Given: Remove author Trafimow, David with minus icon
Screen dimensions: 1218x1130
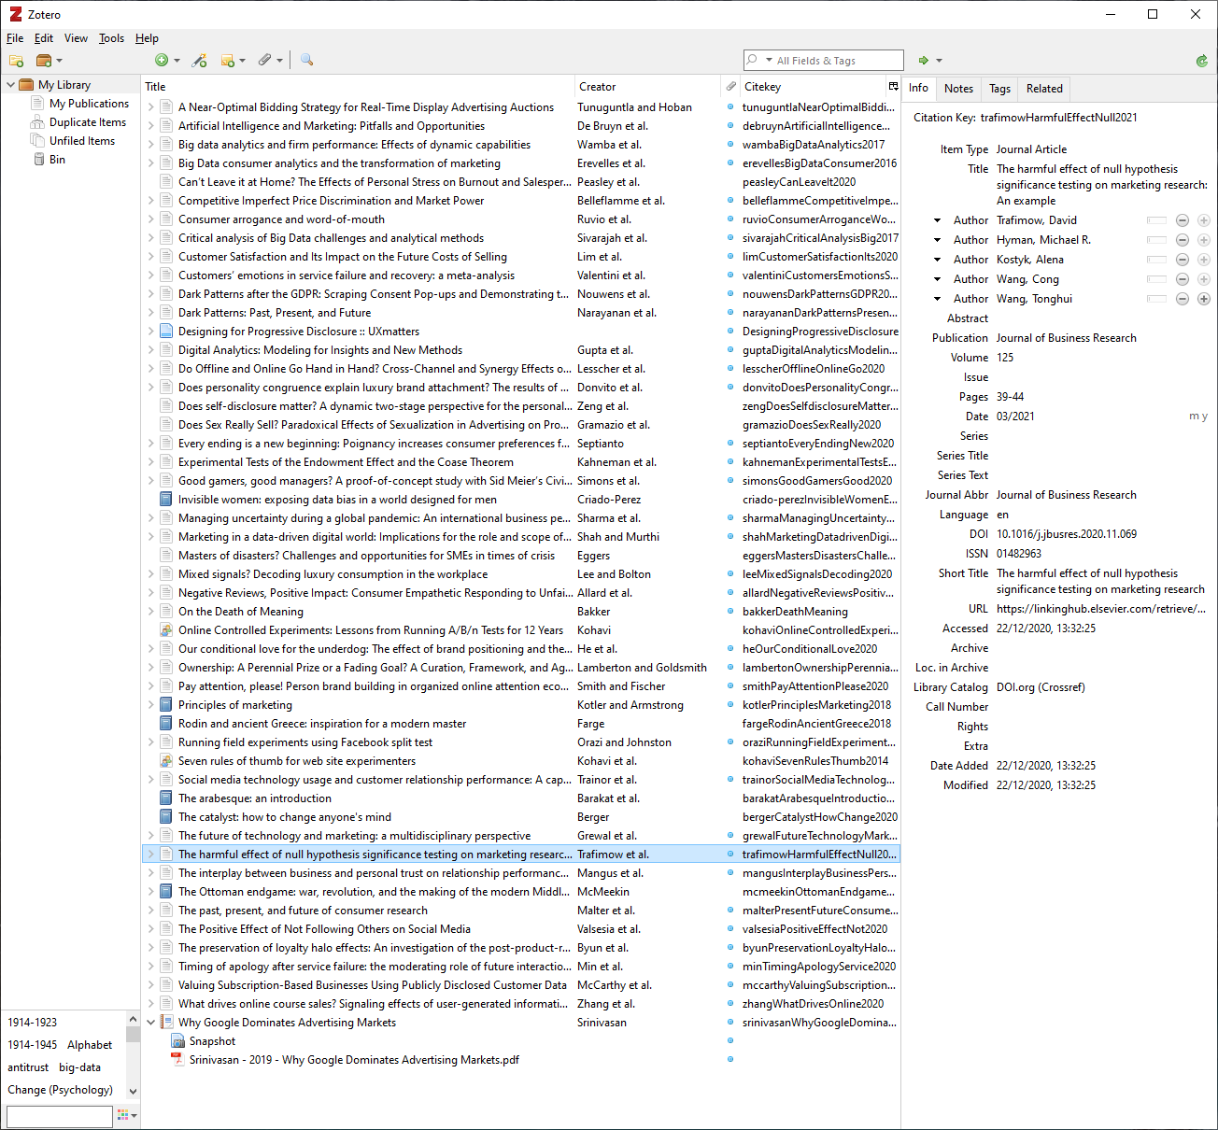Looking at the screenshot, I should point(1183,220).
